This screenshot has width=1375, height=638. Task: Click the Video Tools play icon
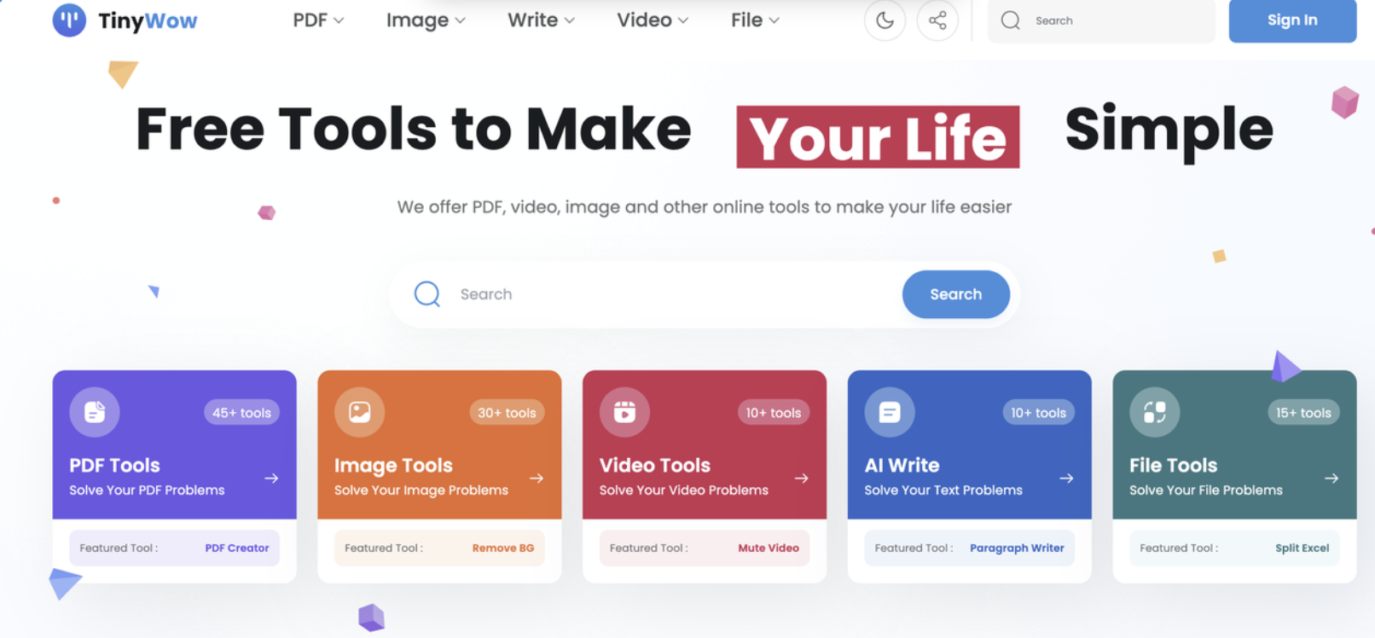coord(624,412)
